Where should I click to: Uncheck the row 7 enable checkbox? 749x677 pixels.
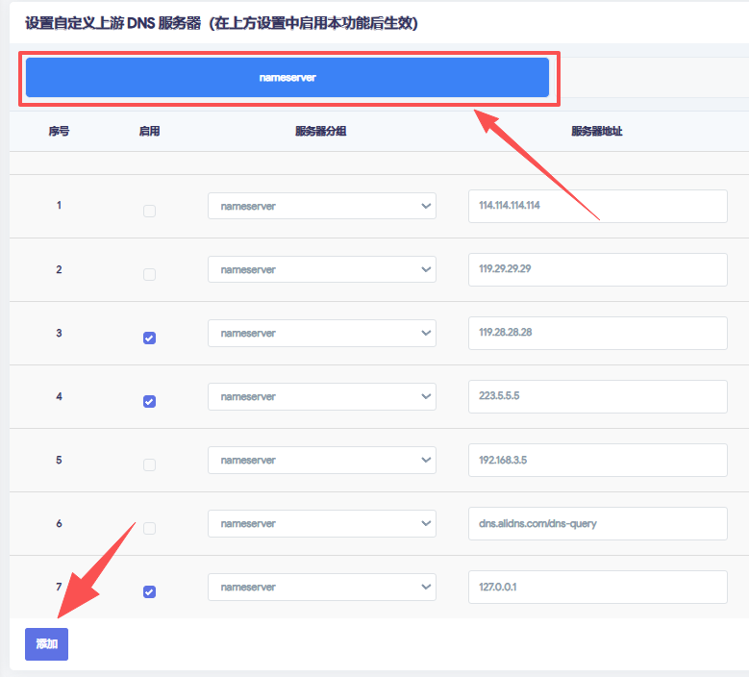(x=149, y=591)
